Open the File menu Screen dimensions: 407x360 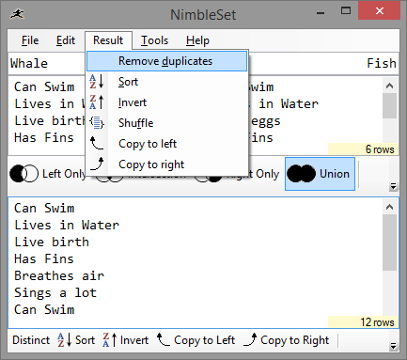coord(30,40)
